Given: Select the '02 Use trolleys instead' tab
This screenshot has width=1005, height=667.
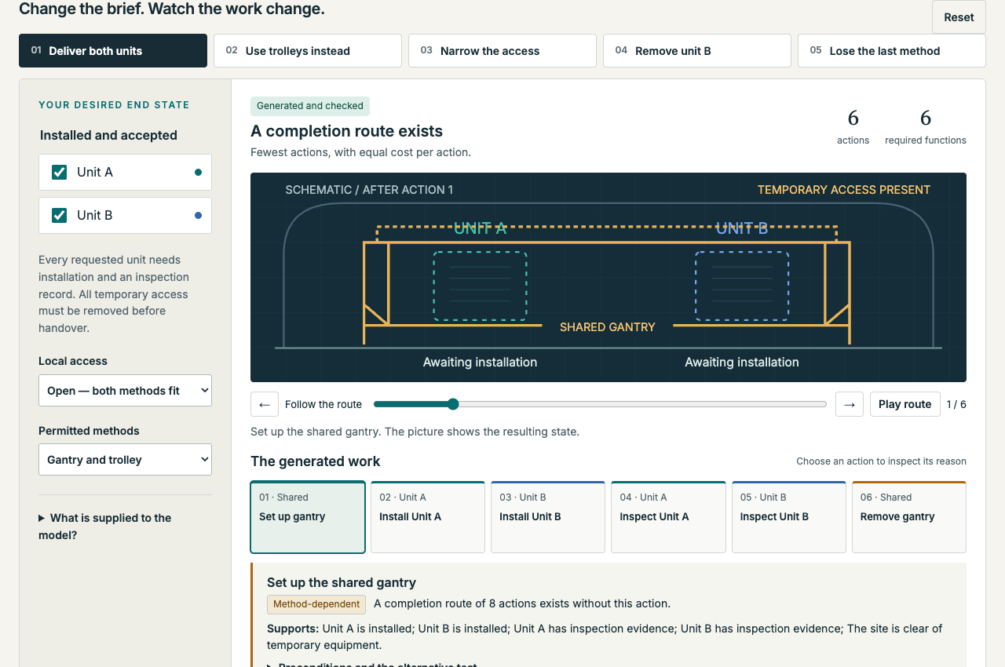Looking at the screenshot, I should tap(308, 50).
